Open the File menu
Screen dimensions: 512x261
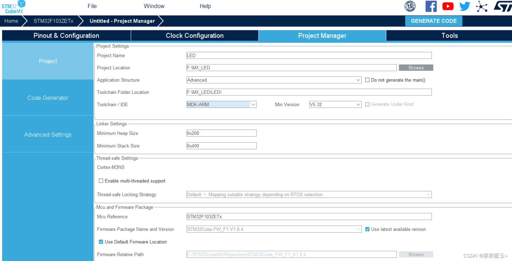(92, 6)
